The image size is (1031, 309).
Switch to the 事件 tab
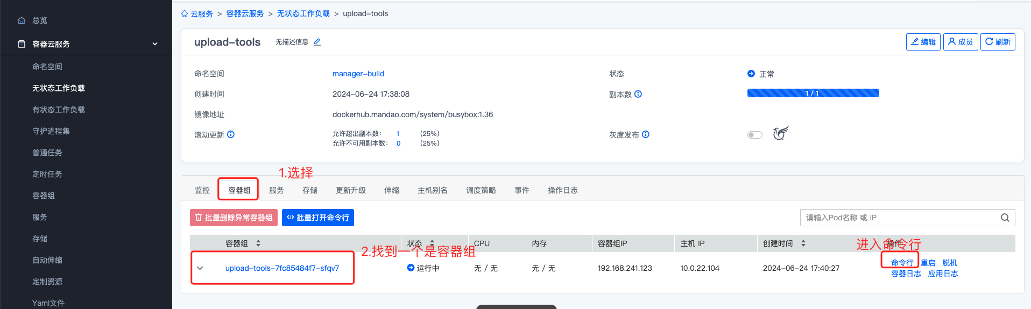click(x=522, y=190)
